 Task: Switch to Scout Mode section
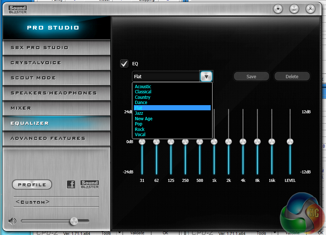click(56, 78)
